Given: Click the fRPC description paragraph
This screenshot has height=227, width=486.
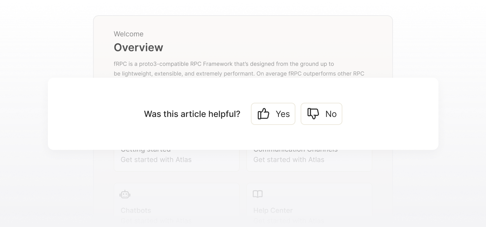Looking at the screenshot, I should [x=239, y=69].
